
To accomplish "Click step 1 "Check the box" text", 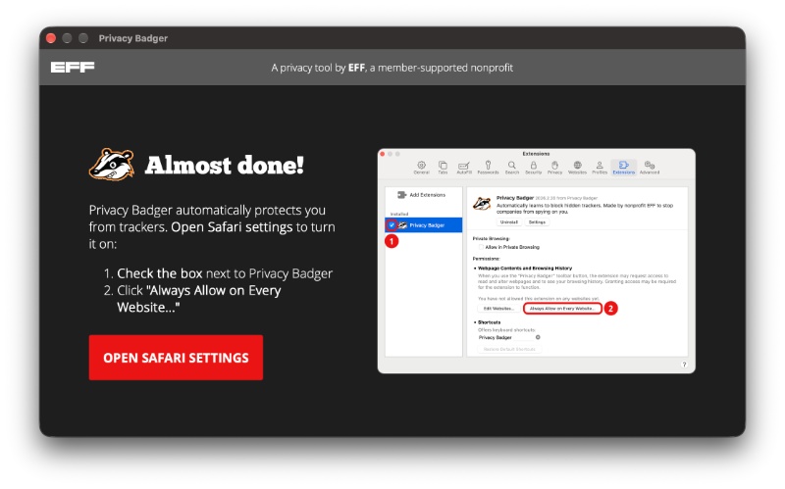I will pyautogui.click(x=160, y=273).
